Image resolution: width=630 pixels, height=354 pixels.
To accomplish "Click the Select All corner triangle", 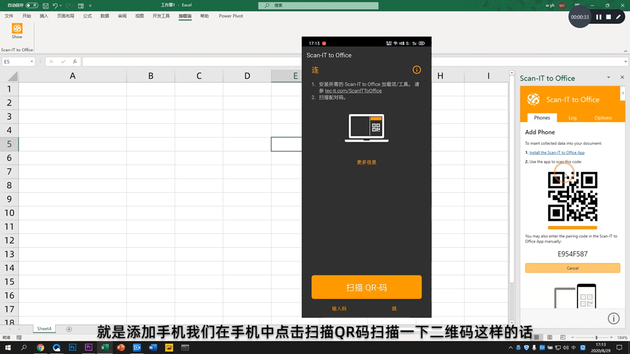I will 12,76.
